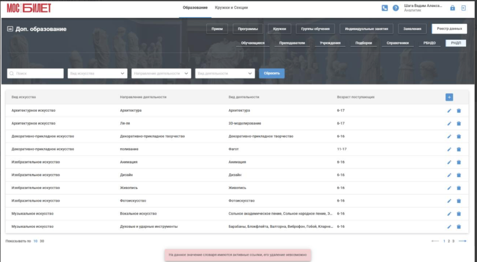
Task: Go to next page with right arrow
Action: [463, 241]
